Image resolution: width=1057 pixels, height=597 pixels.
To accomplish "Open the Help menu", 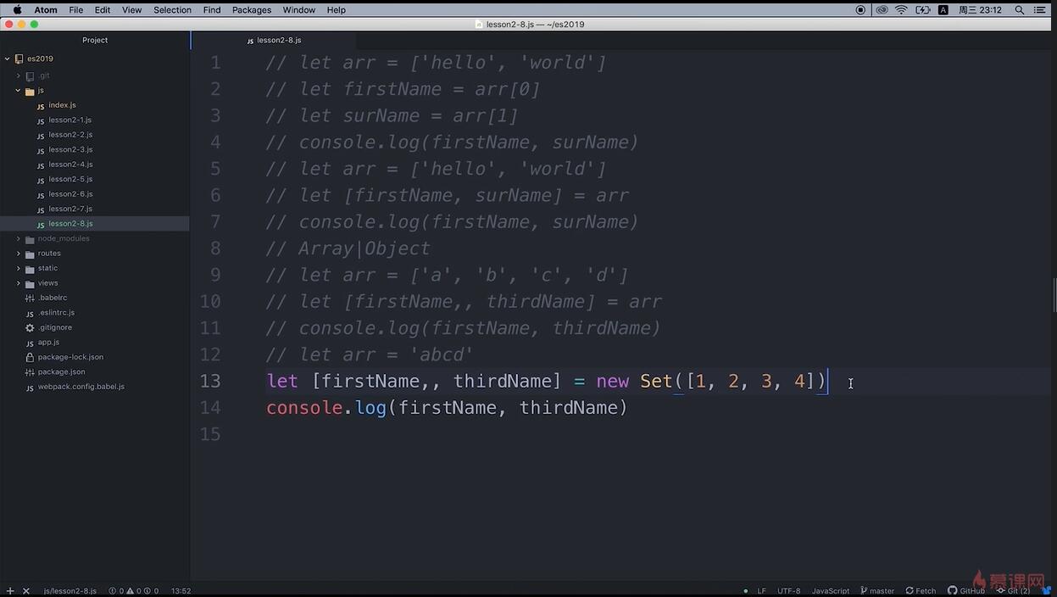I will [x=337, y=9].
